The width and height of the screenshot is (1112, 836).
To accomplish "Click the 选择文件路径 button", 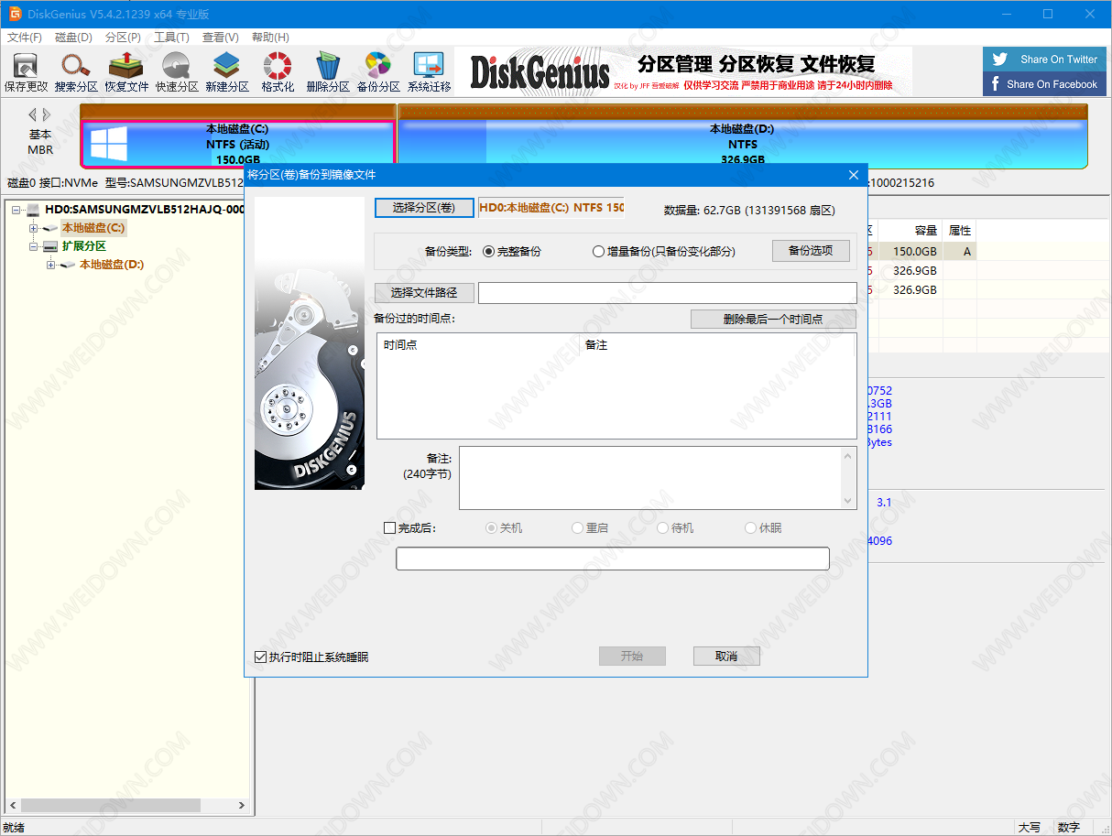I will pos(424,293).
